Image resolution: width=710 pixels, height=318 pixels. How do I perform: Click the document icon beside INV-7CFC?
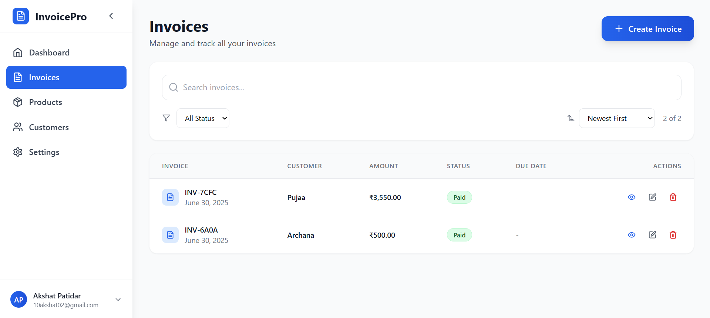[x=170, y=197]
